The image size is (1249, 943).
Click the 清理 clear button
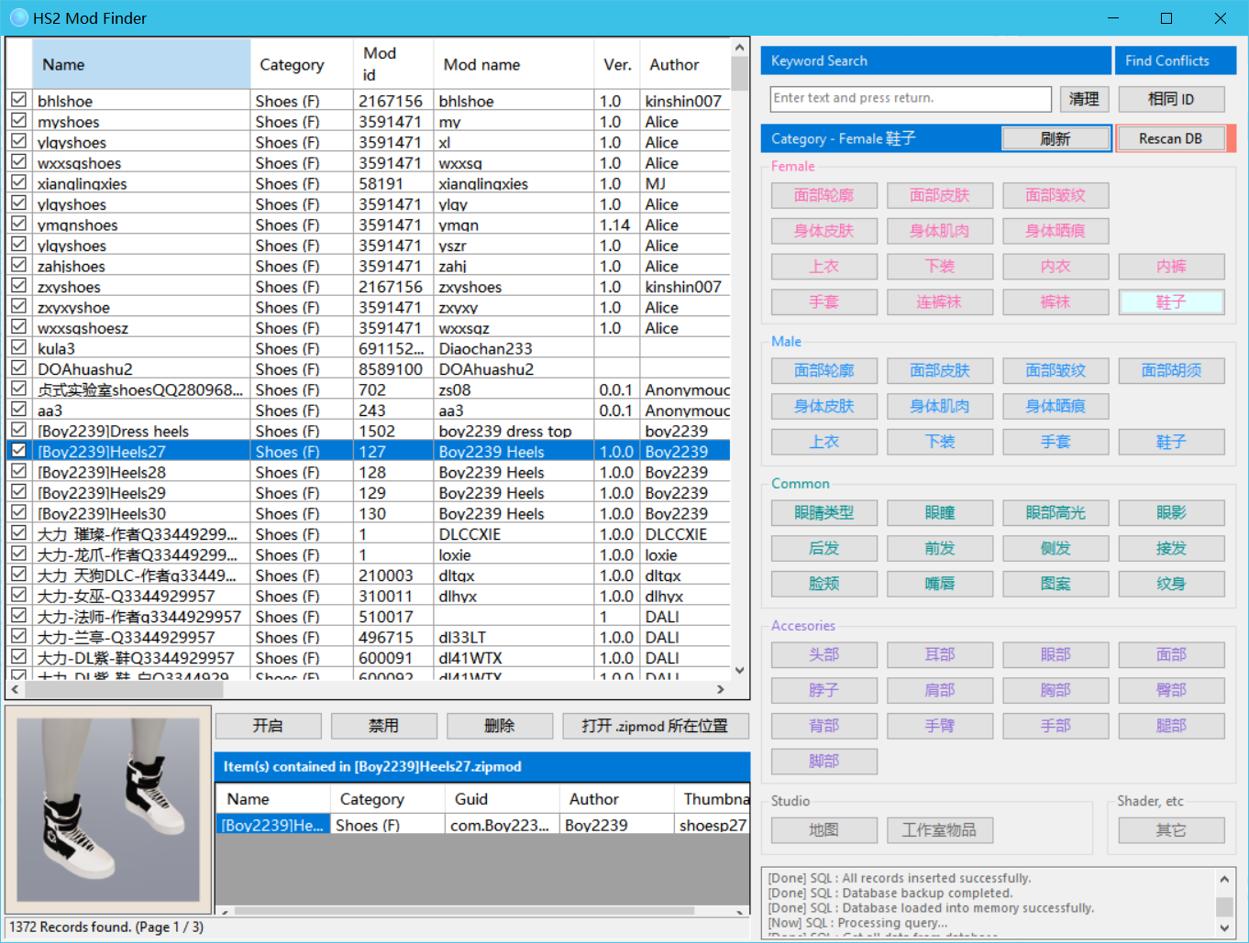click(x=1084, y=98)
